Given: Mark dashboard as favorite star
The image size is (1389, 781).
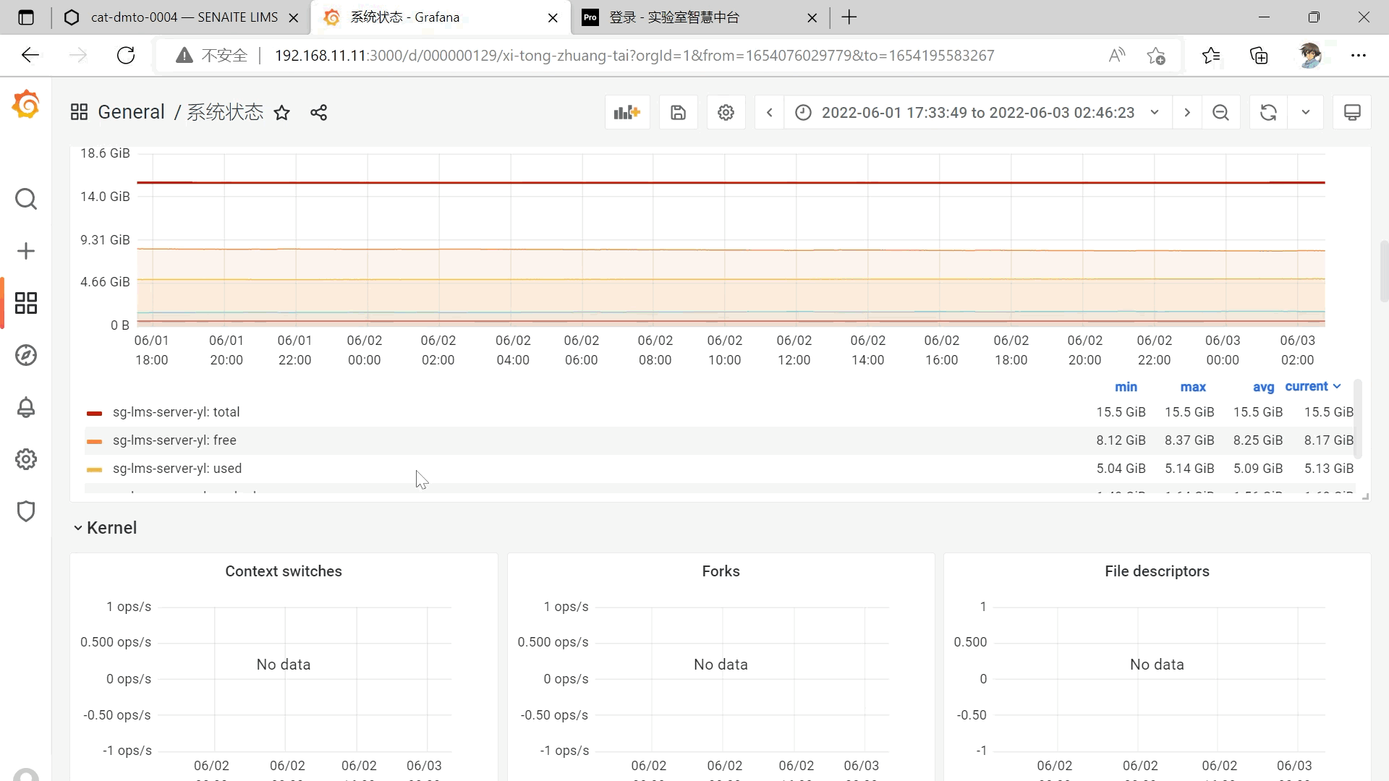Looking at the screenshot, I should coord(282,113).
